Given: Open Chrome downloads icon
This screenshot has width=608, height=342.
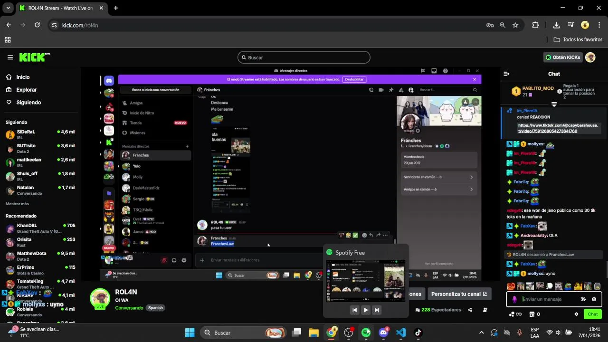Looking at the screenshot, I should [x=557, y=25].
